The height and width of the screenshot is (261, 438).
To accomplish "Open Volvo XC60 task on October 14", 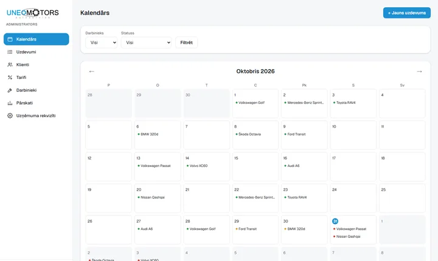I will [197, 166].
